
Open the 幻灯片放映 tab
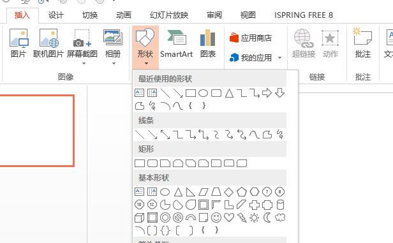[169, 15]
